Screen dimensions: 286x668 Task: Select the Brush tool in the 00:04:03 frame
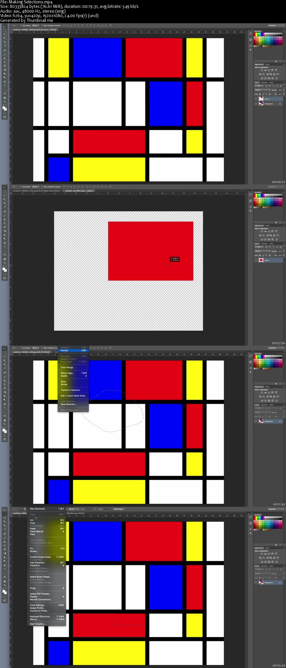pyautogui.click(x=4, y=54)
